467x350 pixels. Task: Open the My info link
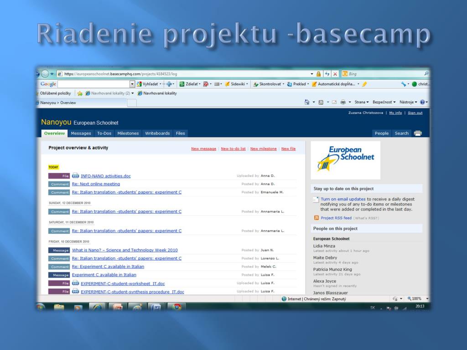point(395,113)
